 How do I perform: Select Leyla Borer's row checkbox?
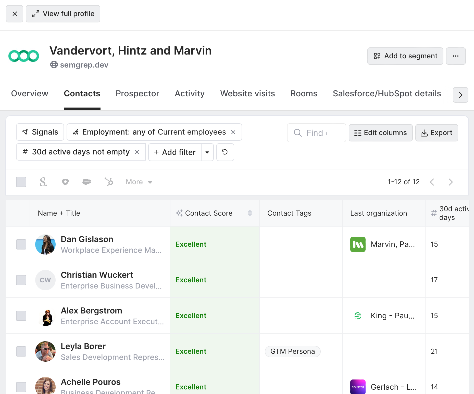point(21,351)
